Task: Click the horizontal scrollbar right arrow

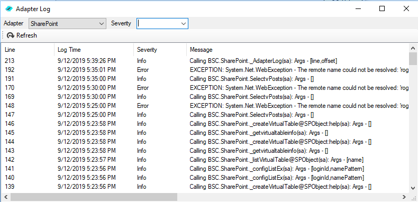Action: [x=404, y=197]
